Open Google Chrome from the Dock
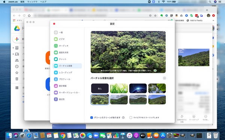The image size is (225, 140). coord(63,136)
